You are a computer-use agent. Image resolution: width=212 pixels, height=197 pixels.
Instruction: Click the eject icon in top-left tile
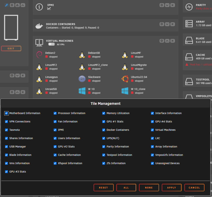[x=17, y=5]
